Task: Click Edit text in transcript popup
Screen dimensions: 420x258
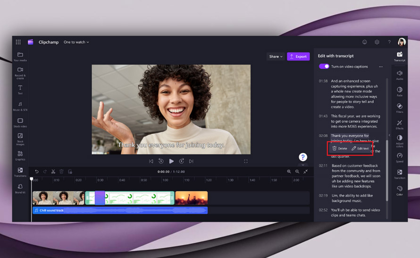Action: coord(360,148)
